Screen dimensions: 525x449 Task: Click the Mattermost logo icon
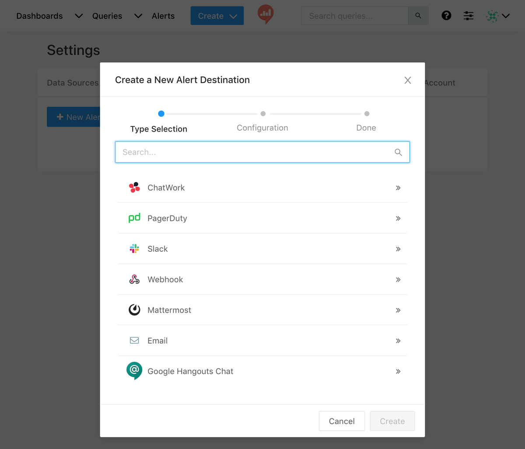pos(134,310)
